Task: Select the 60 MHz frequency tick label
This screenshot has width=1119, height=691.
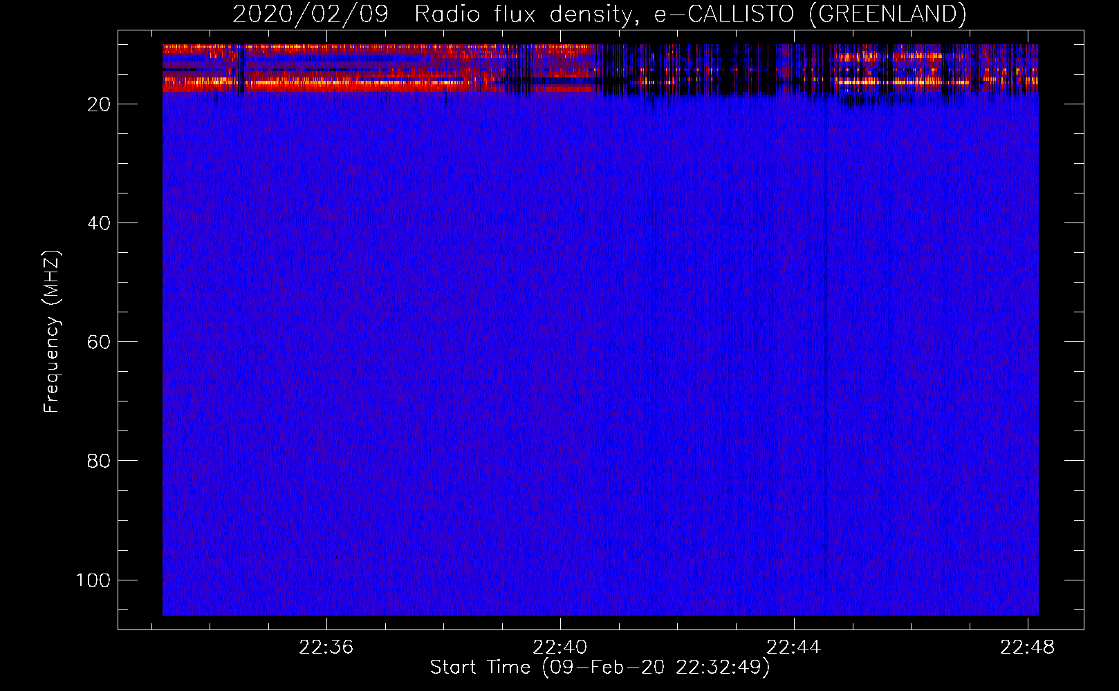Action: point(99,342)
